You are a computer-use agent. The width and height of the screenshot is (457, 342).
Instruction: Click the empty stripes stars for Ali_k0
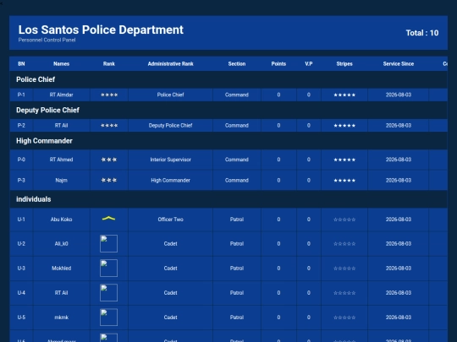(x=344, y=244)
